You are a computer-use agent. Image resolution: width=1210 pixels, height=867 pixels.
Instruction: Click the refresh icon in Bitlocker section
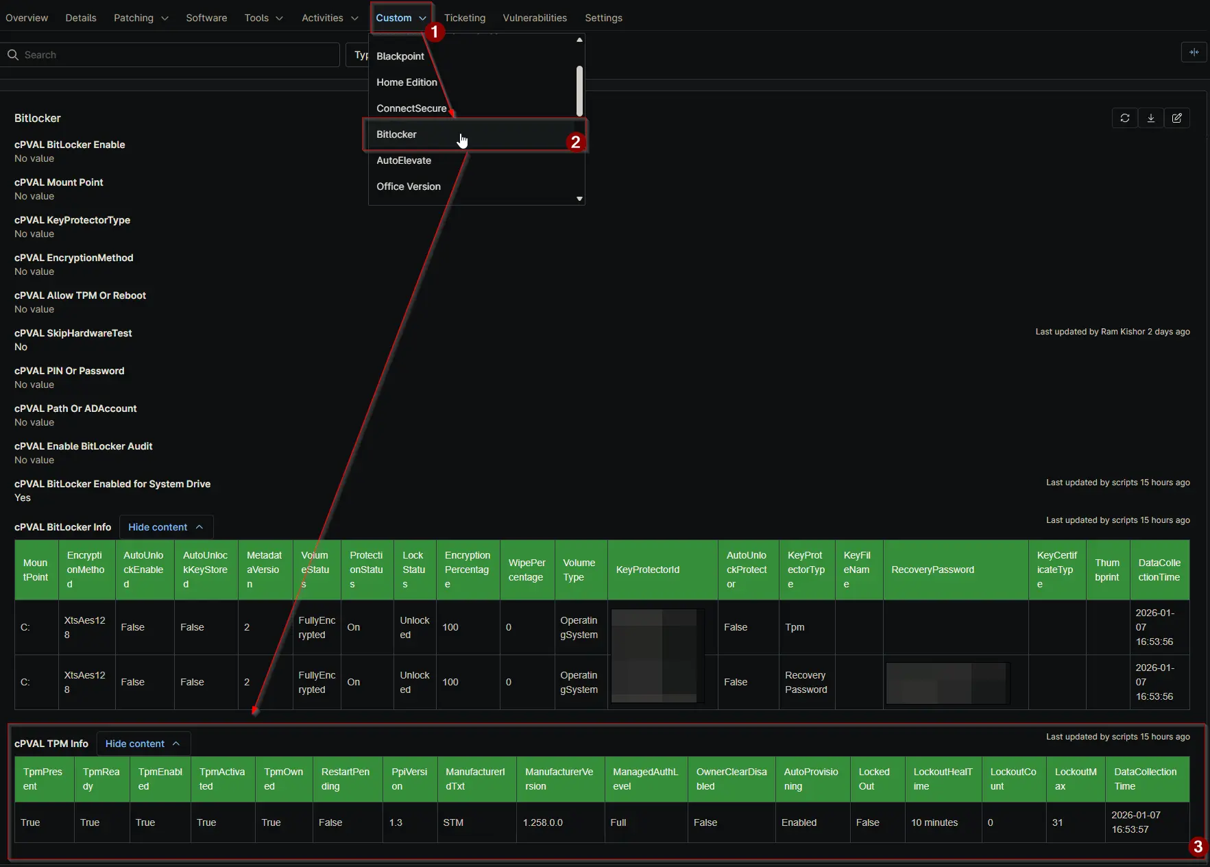tap(1124, 118)
